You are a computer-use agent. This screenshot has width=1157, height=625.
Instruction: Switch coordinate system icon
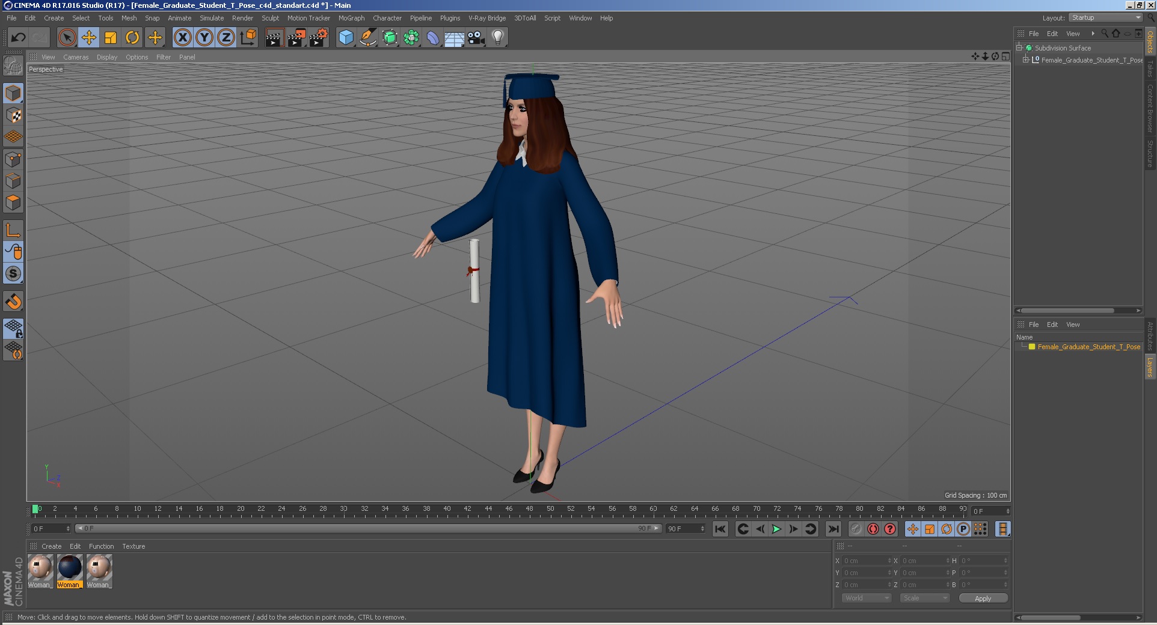248,38
